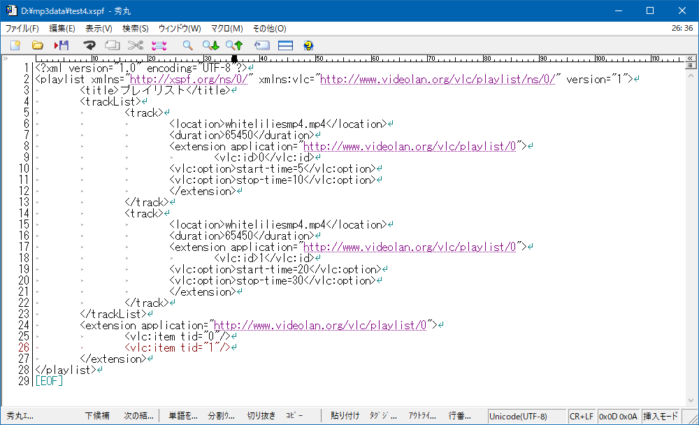Screen dimensions: 699x425
Task: Click the split window toolbar icon
Action: click(285, 45)
